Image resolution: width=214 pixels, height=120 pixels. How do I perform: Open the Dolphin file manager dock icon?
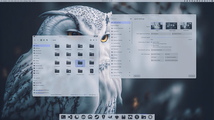144,117
